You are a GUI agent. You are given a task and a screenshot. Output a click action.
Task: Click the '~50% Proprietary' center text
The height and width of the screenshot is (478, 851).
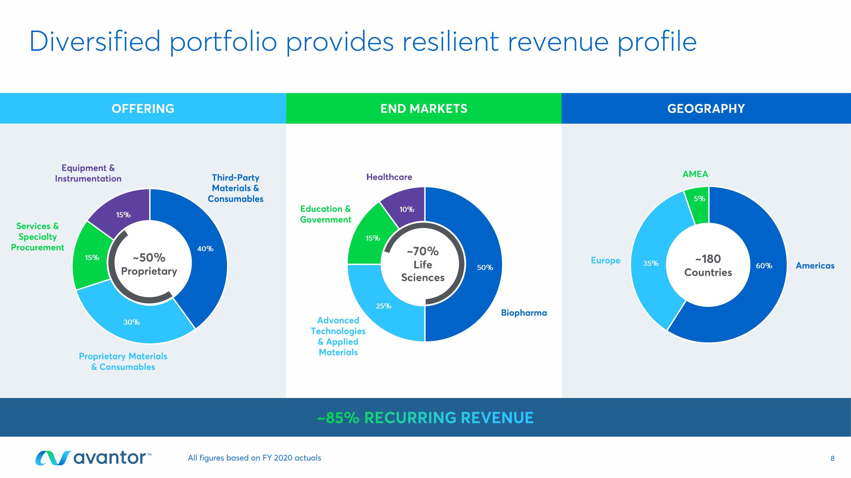pyautogui.click(x=149, y=264)
